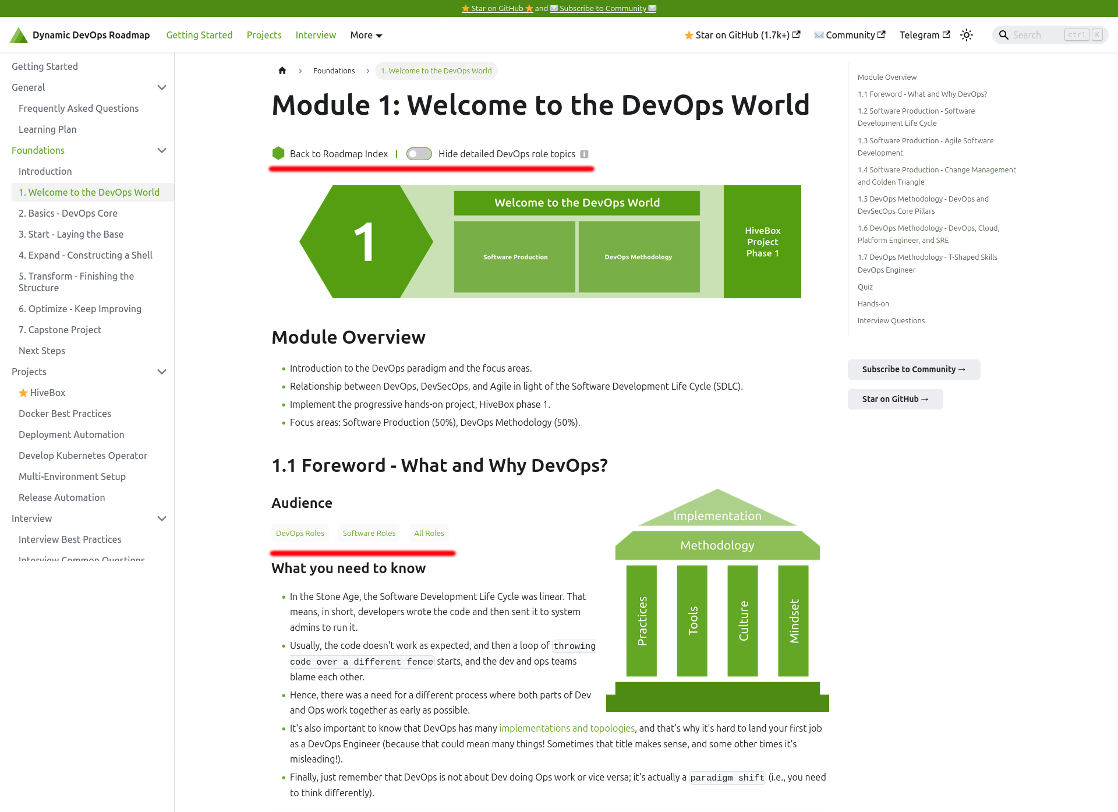Open Getting Started in top navigation
The height and width of the screenshot is (812, 1118).
(x=199, y=35)
